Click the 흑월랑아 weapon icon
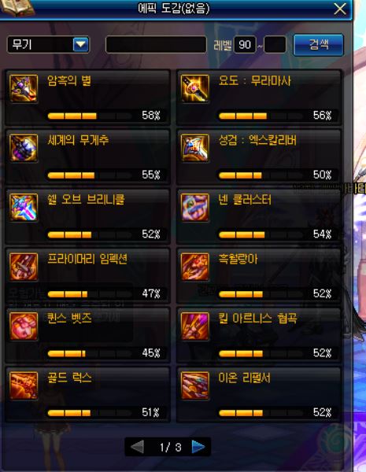 coord(195,267)
